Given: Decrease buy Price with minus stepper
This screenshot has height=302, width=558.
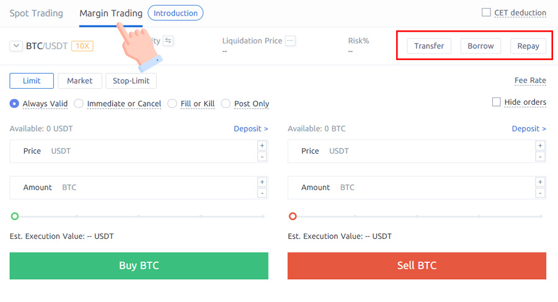Looking at the screenshot, I should tap(262, 157).
